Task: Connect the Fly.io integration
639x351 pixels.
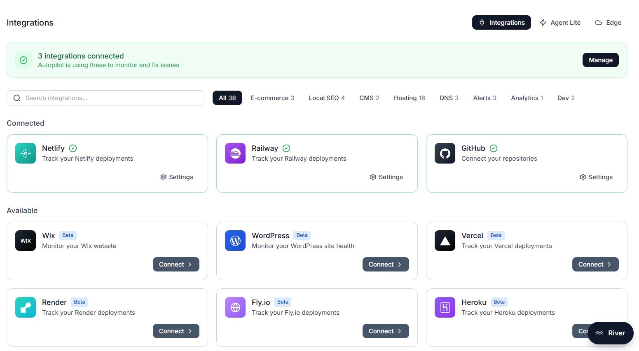Action: pos(386,331)
